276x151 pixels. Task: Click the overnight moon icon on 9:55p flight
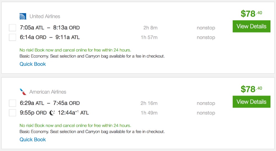pyautogui.click(x=52, y=113)
